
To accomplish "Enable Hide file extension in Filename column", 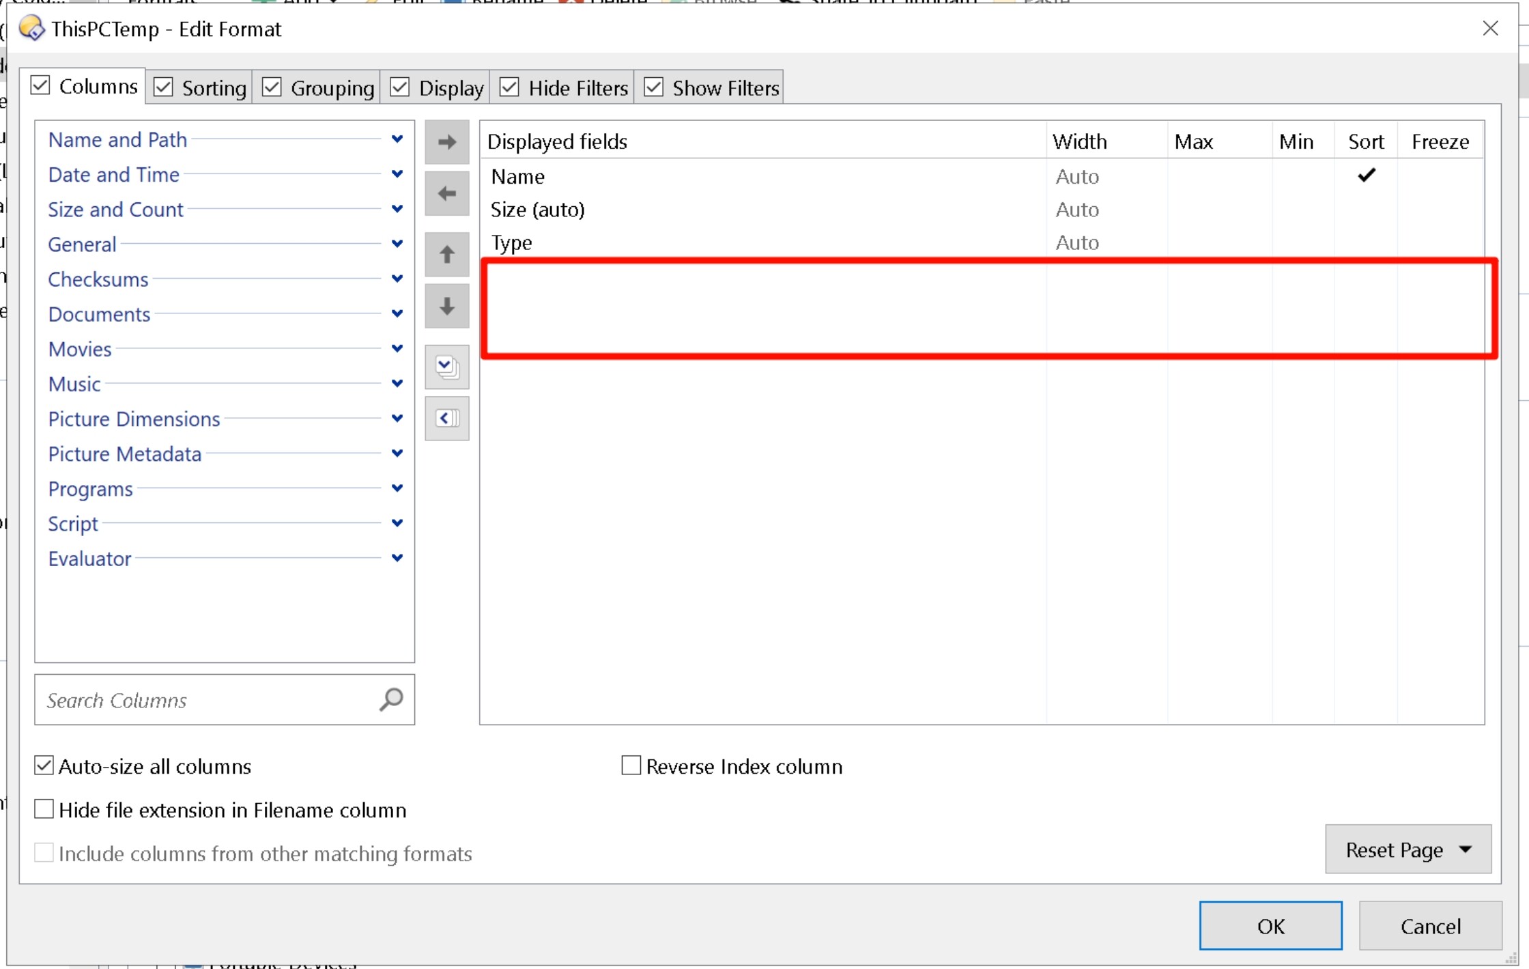I will tap(44, 810).
